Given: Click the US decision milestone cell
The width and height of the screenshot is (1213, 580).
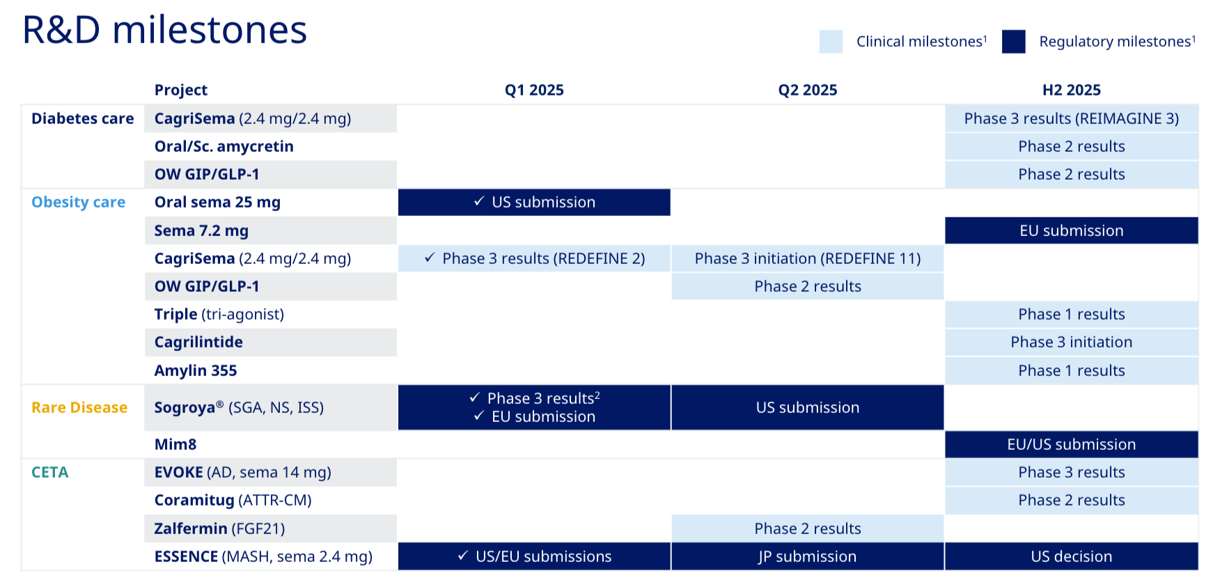Looking at the screenshot, I should [1071, 556].
